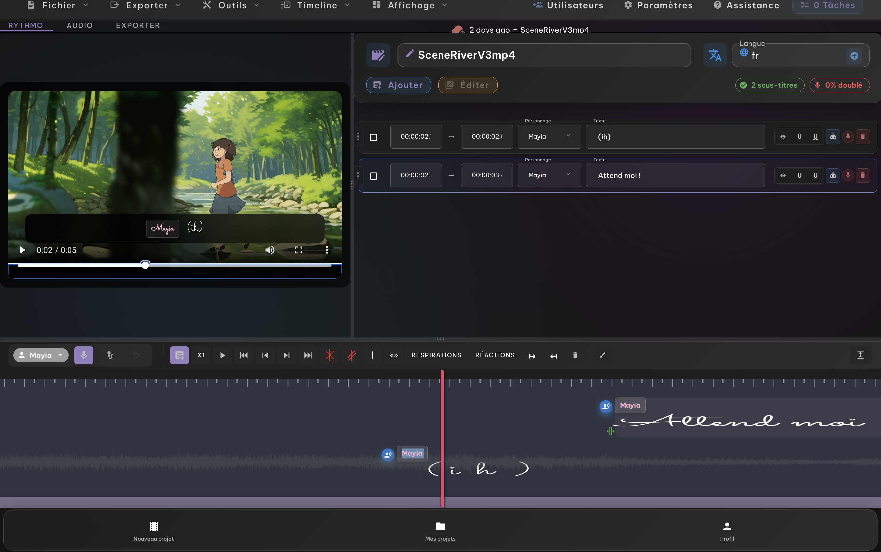Expand Personnage dropdown for (ih) subtitle
881x552 pixels.
pyautogui.click(x=549, y=137)
